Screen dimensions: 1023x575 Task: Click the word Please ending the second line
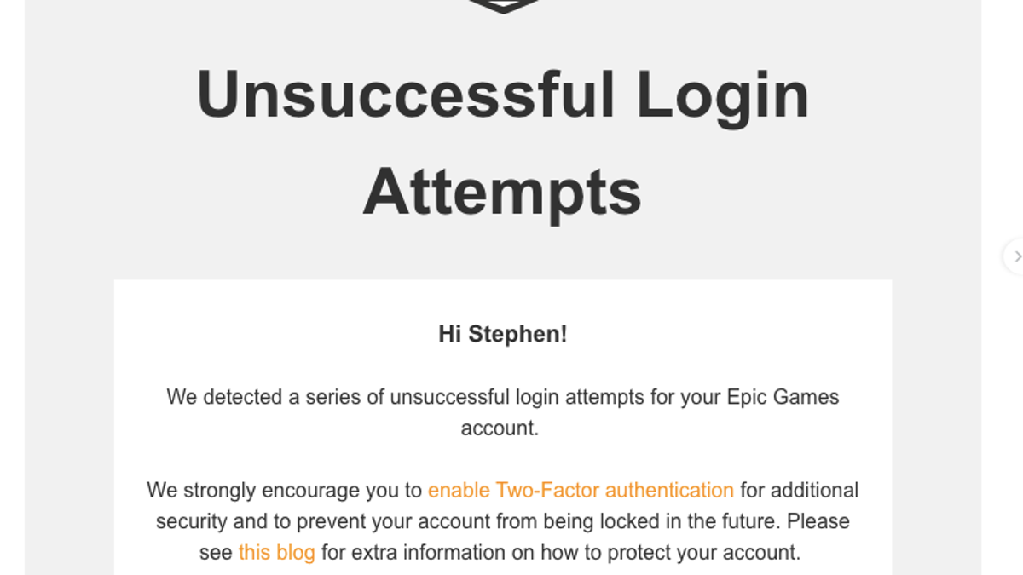pos(818,521)
